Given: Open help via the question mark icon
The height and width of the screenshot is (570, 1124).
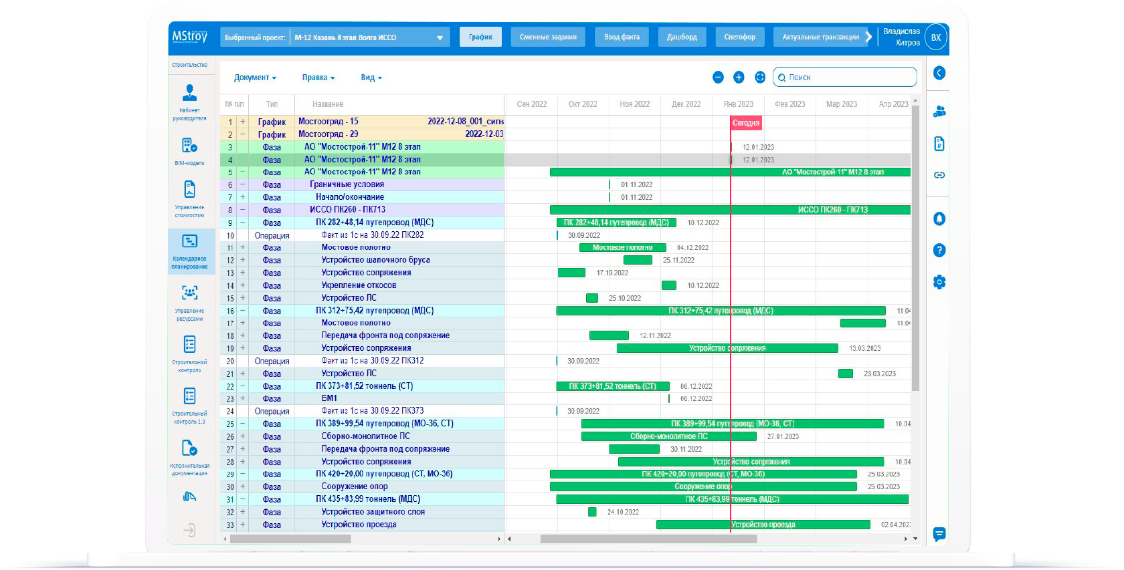Looking at the screenshot, I should [939, 251].
